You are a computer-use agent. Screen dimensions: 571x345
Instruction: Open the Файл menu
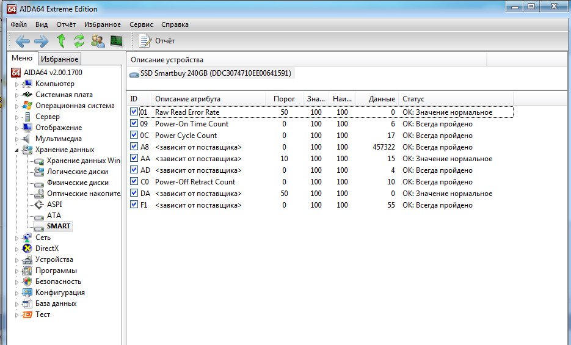18,25
